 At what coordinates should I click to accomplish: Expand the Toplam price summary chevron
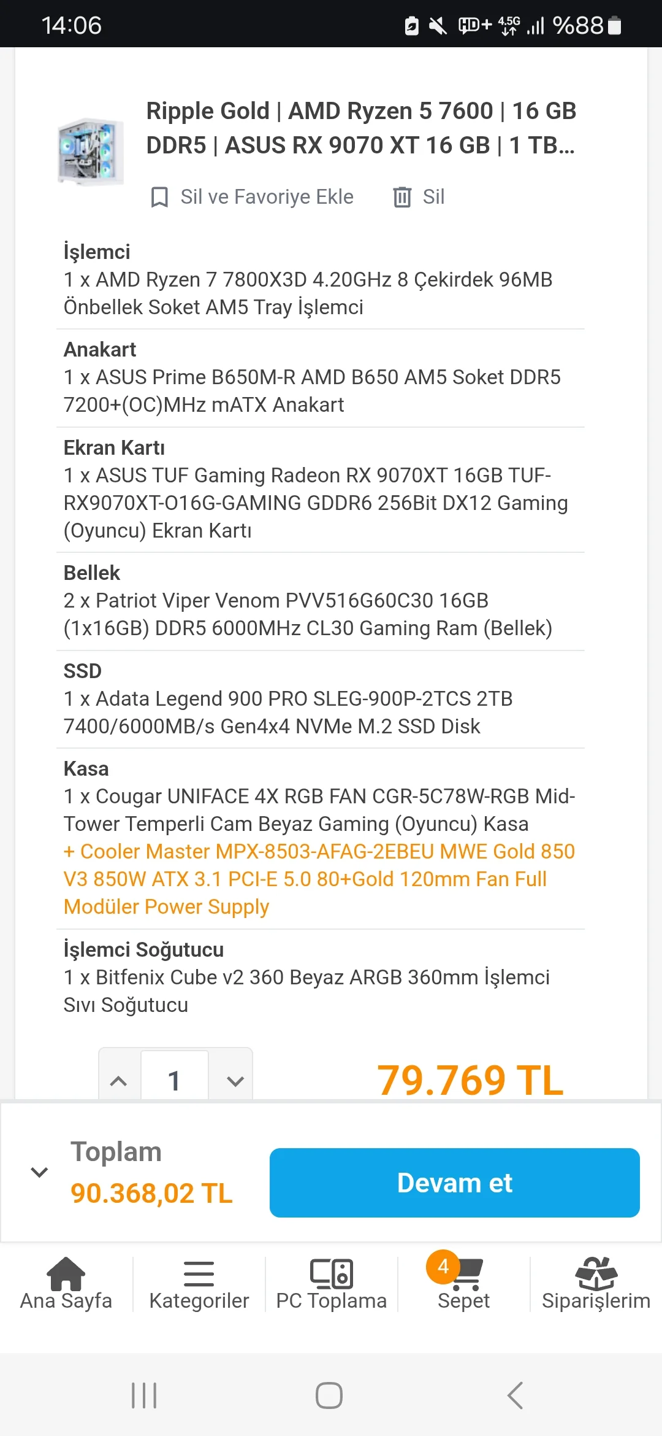39,1172
